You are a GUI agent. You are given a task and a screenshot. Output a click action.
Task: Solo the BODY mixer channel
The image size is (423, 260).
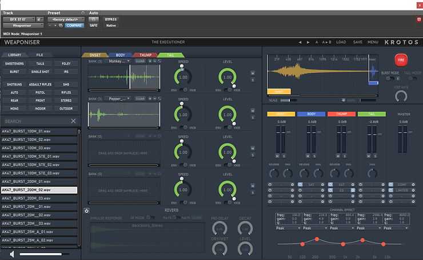(x=314, y=156)
